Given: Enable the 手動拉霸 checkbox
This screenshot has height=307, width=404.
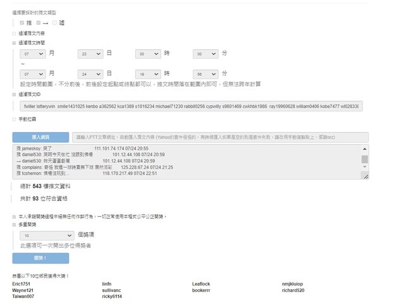Looking at the screenshot, I should coord(15,119).
